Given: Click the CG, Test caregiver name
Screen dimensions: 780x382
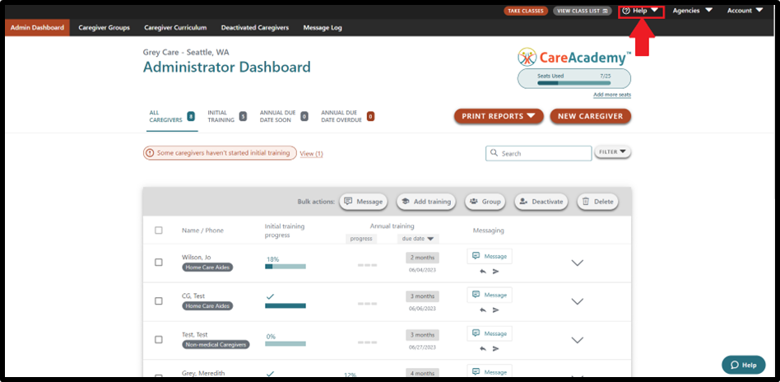Looking at the screenshot, I should tap(193, 296).
